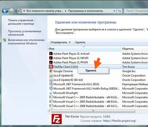Open the 'Упорядочить' dropdown menu
Image resolution: width=148 pixels, height=127 pixels.
pyautogui.click(x=60, y=42)
